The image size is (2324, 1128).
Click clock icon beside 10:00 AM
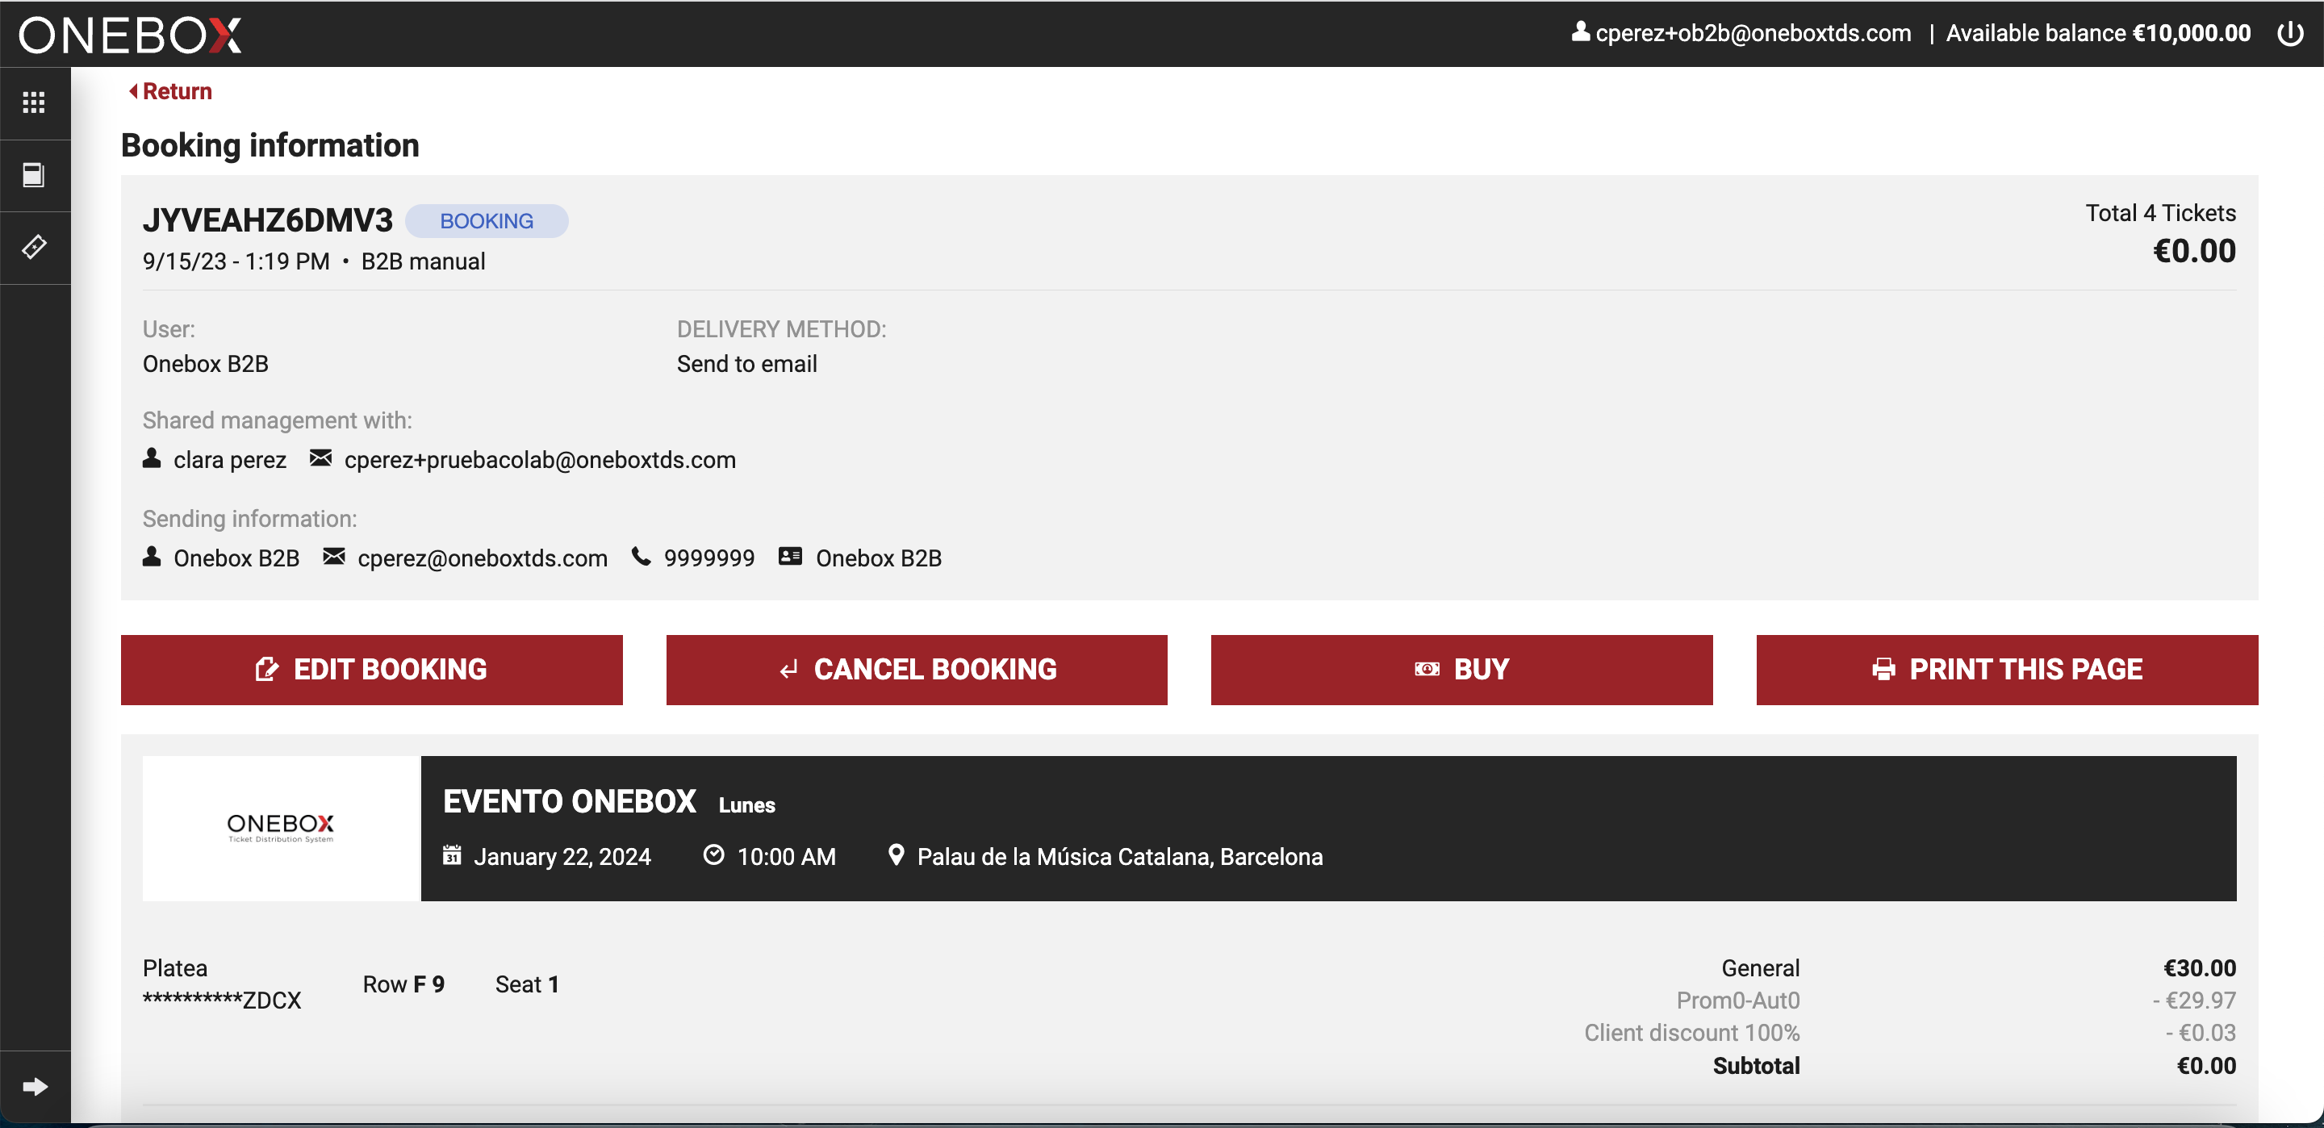click(713, 854)
